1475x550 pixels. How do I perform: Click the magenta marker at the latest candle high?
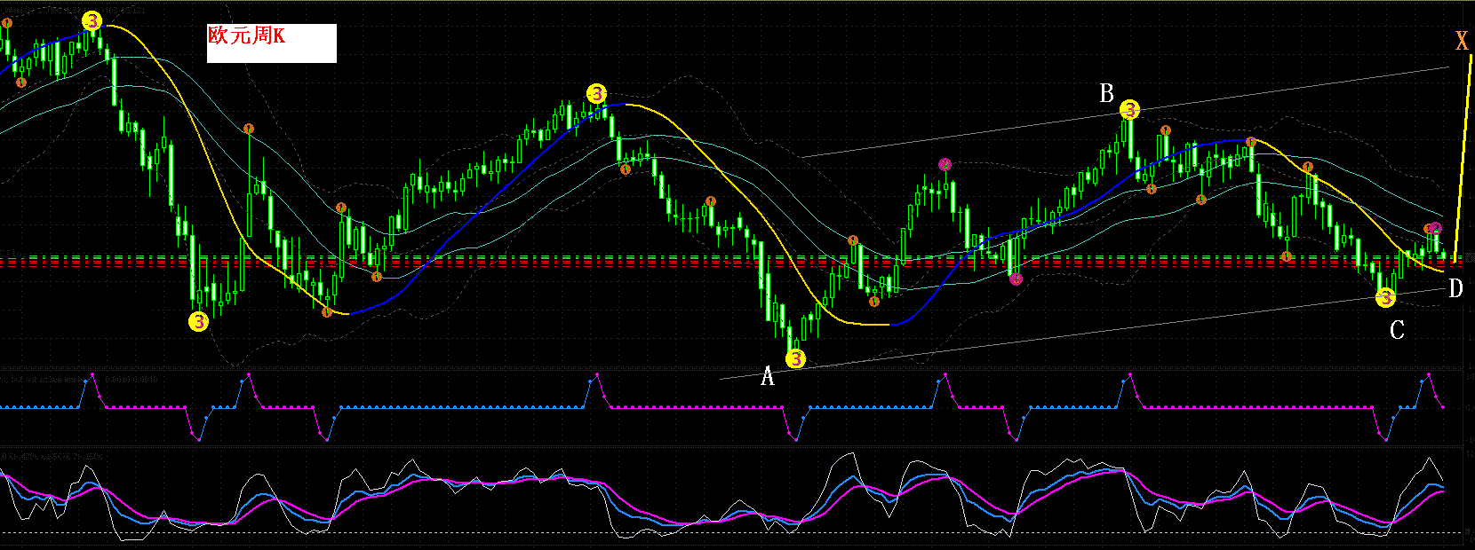point(1435,229)
